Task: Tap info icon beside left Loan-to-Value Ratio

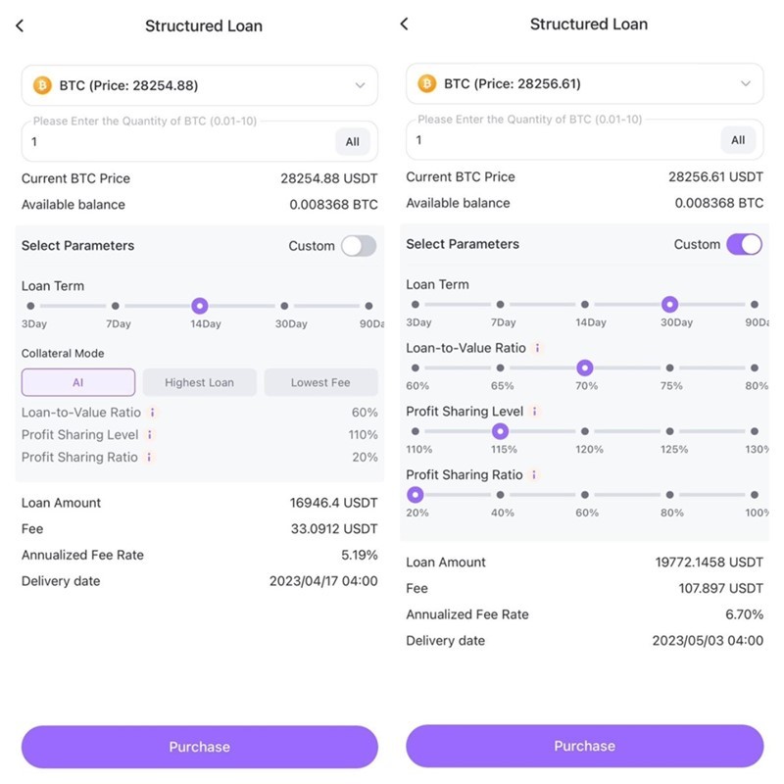Action: point(153,413)
